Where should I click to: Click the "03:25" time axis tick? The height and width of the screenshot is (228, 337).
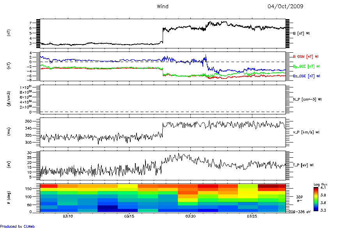click(252, 216)
